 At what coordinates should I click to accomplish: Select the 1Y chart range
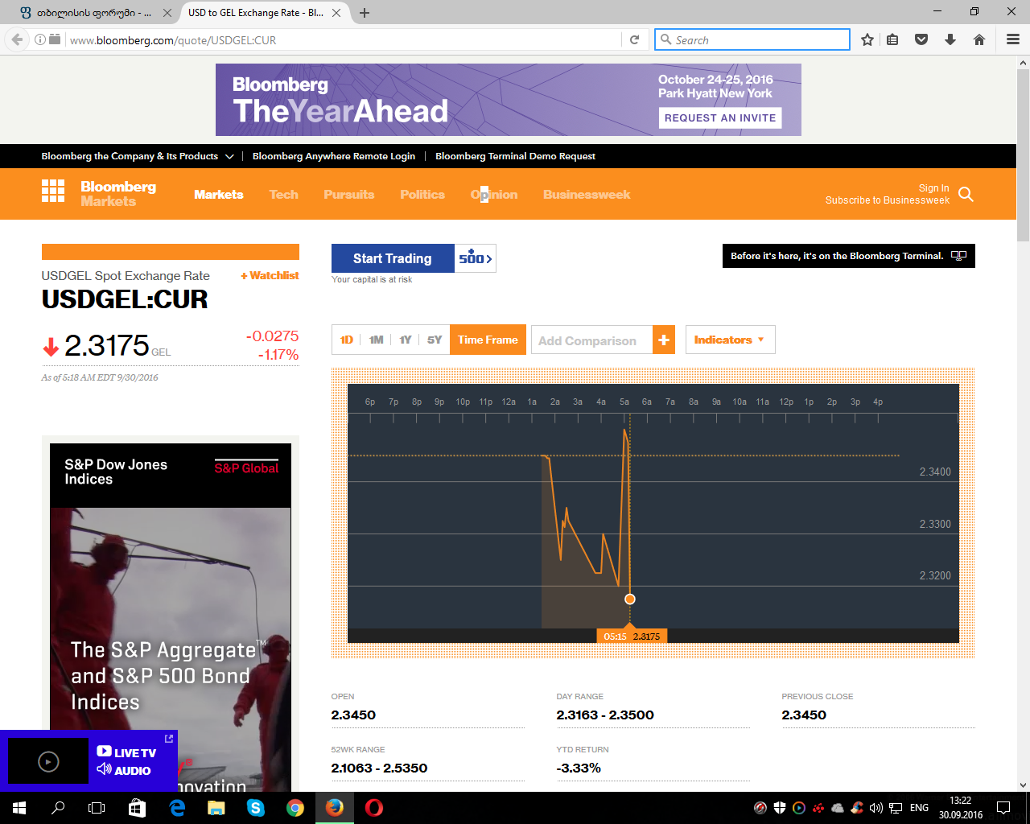pos(406,340)
